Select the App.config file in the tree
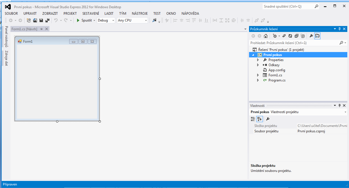The height and width of the screenshot is (188, 349). click(277, 70)
